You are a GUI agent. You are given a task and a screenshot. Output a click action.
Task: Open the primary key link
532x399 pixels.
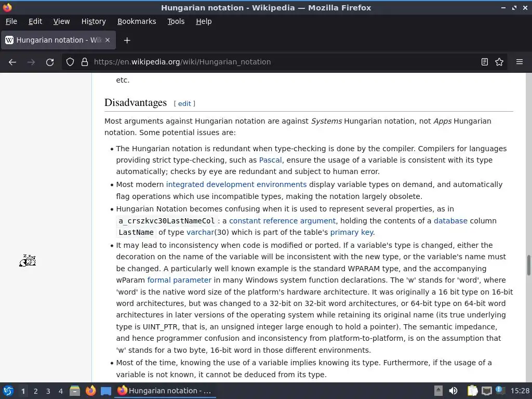coord(352,232)
